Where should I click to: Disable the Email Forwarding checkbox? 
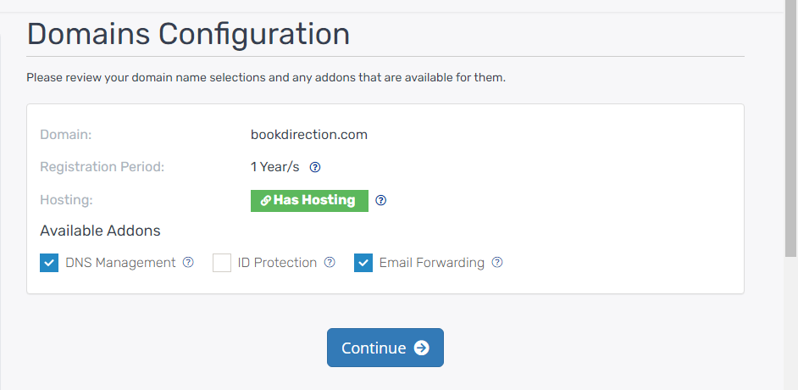click(363, 263)
